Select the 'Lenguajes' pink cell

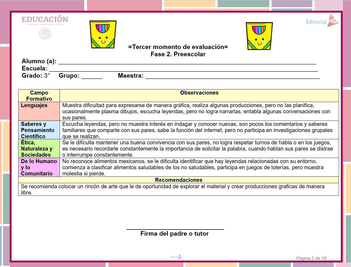click(x=39, y=111)
